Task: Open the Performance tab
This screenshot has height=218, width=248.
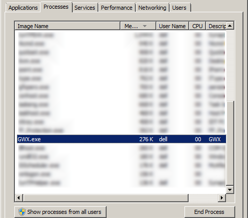Action: 117,8
